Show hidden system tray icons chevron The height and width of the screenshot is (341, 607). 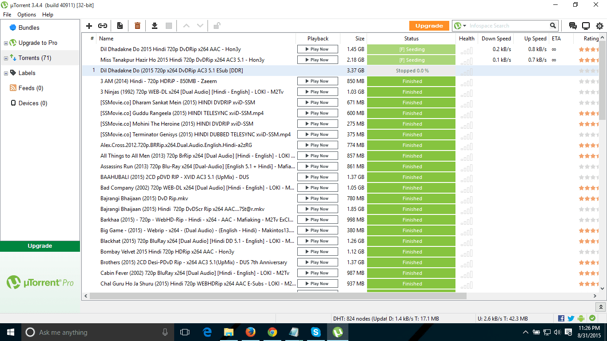pos(526,332)
